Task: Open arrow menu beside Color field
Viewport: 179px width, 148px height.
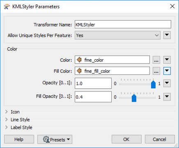Action: tap(167, 60)
